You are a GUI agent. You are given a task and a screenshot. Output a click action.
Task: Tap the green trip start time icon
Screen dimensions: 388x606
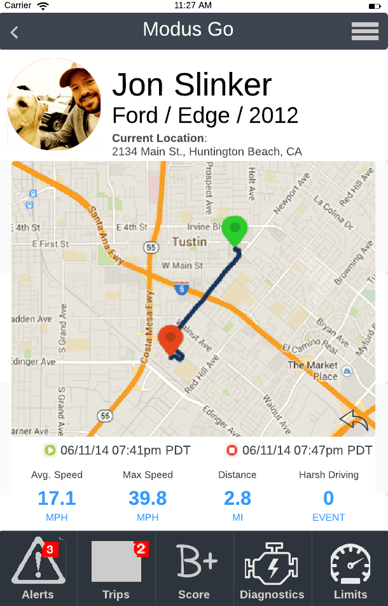click(50, 450)
